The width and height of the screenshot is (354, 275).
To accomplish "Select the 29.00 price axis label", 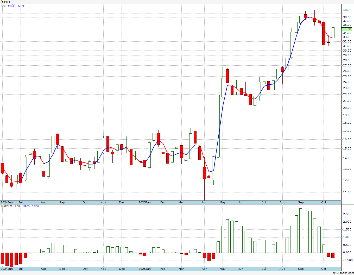I will [347, 55].
